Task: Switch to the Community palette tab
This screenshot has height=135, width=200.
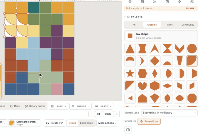Action: 188,25
